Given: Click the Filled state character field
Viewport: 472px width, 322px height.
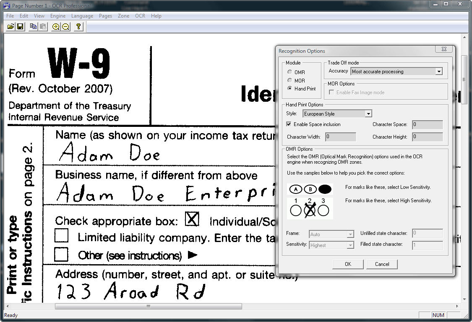Looking at the screenshot, I should 428,245.
